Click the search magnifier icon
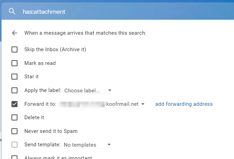The height and width of the screenshot is (159, 234). [12, 11]
